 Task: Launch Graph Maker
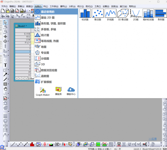pyautogui.click(x=43, y=91)
